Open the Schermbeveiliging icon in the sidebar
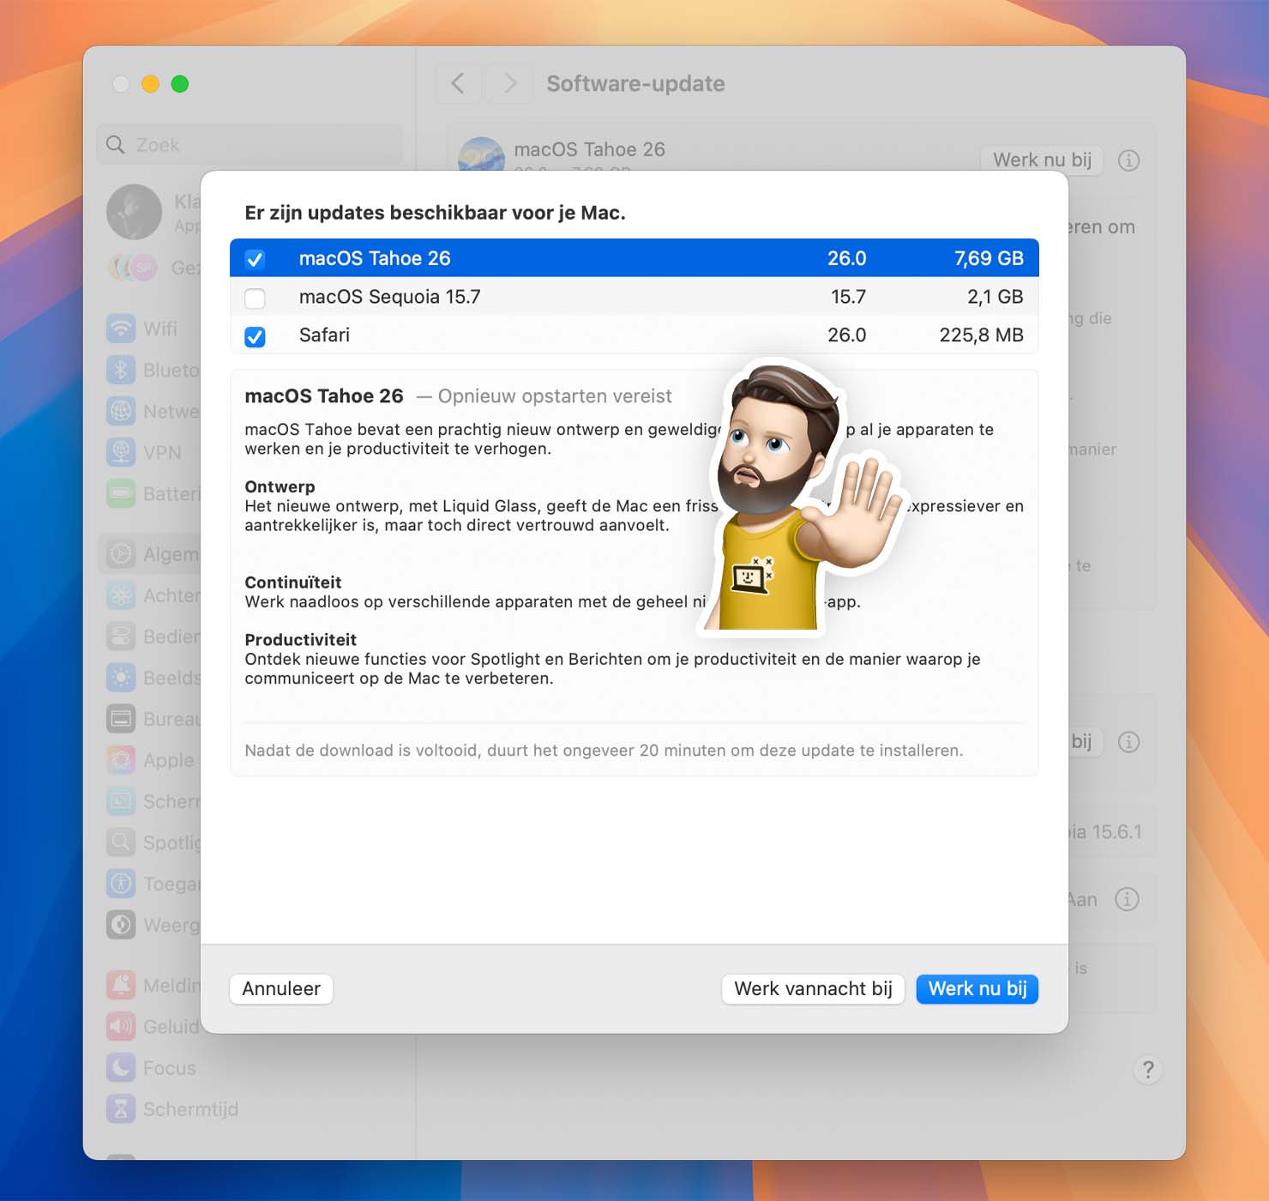Image resolution: width=1269 pixels, height=1201 pixels. coord(121,801)
